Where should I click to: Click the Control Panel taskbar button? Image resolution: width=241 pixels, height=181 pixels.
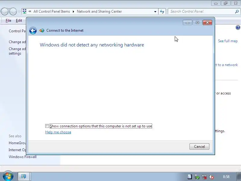pos(23,176)
